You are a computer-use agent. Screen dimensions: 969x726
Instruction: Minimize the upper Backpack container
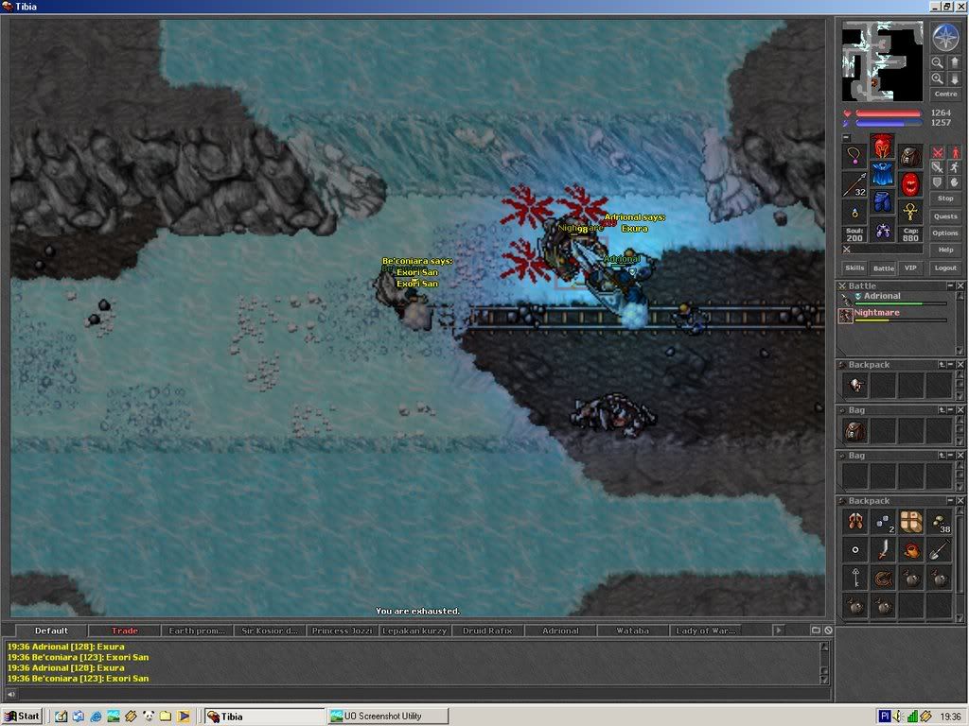(x=950, y=365)
